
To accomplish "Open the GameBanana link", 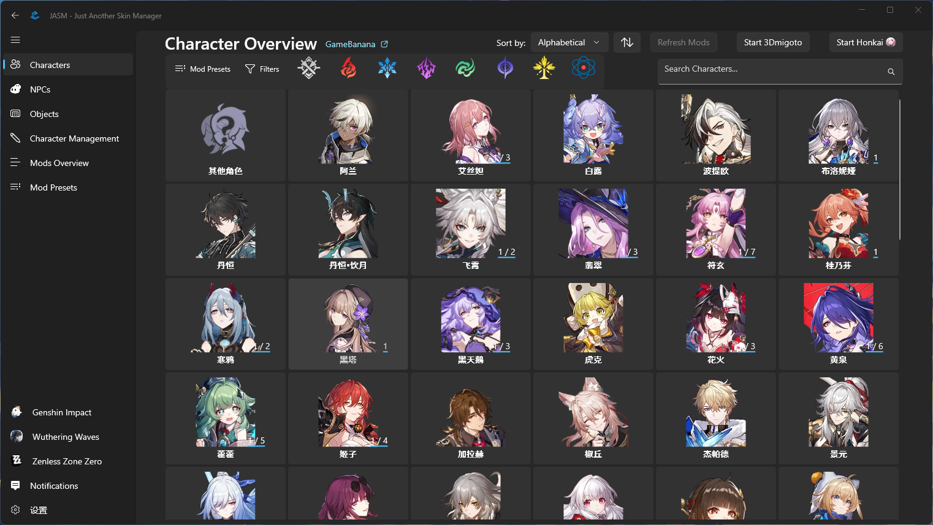I will pos(356,44).
